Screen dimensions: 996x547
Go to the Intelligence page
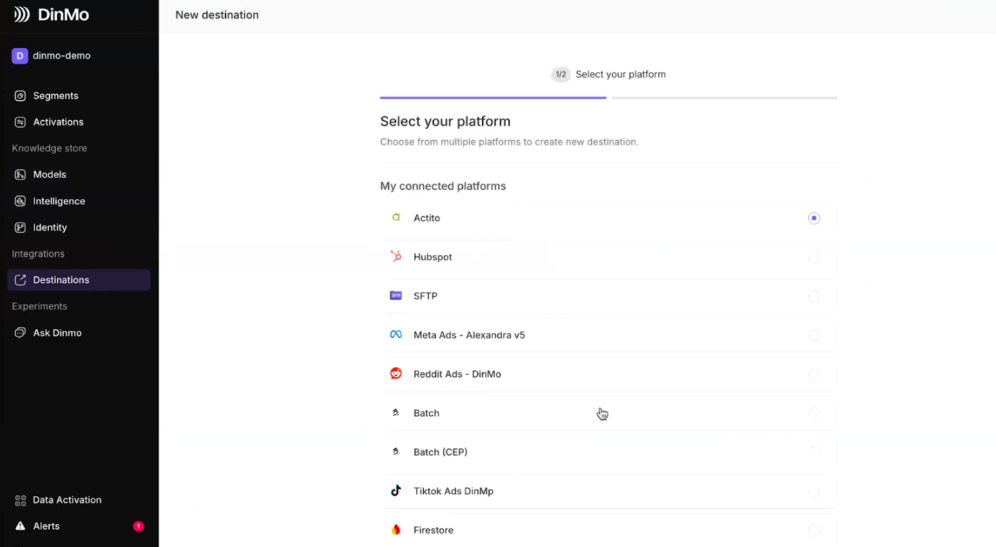pyautogui.click(x=79, y=202)
